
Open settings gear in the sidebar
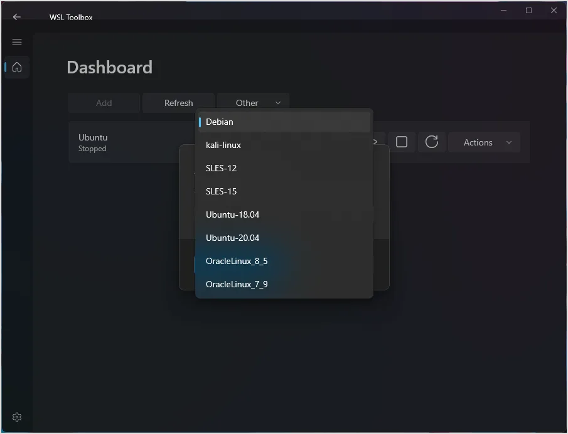17,417
